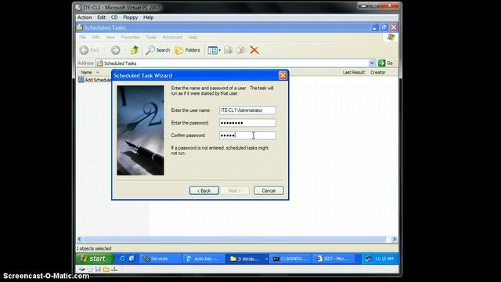
Task: Click the Show Desktop quick launch icon
Action: click(x=132, y=258)
